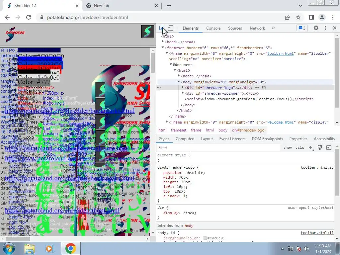The width and height of the screenshot is (340, 255).
Task: Collapse the #document node
Action: point(171,64)
